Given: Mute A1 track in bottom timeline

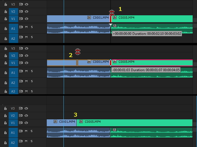Looking at the screenshot, I should pyautogui.click(x=26, y=131).
